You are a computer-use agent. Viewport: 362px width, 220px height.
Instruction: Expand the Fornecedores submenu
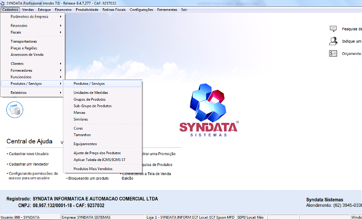click(32, 70)
